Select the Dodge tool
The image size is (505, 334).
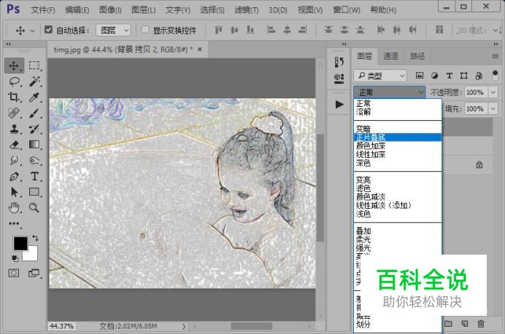34,160
